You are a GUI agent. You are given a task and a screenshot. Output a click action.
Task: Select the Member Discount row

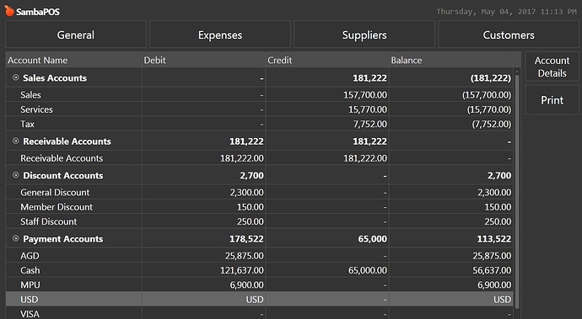pos(260,207)
